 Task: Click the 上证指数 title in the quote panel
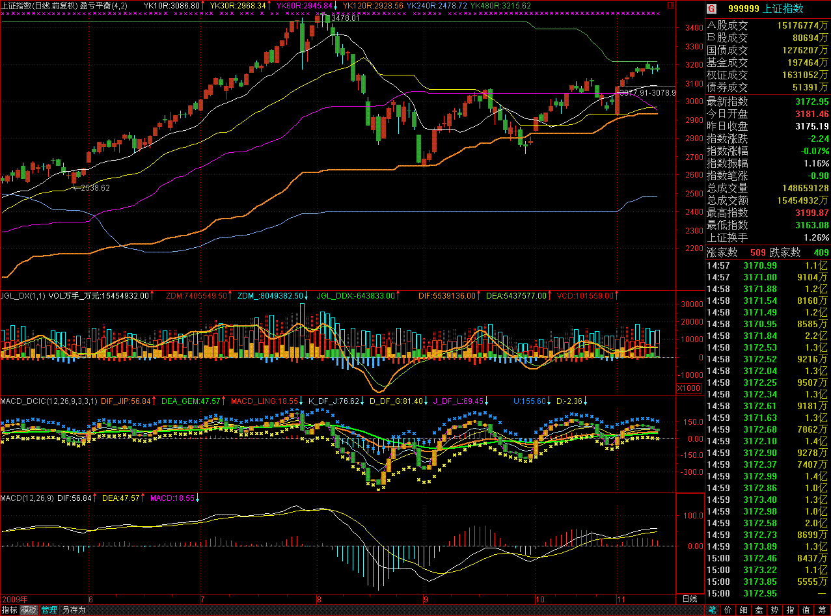783,9
